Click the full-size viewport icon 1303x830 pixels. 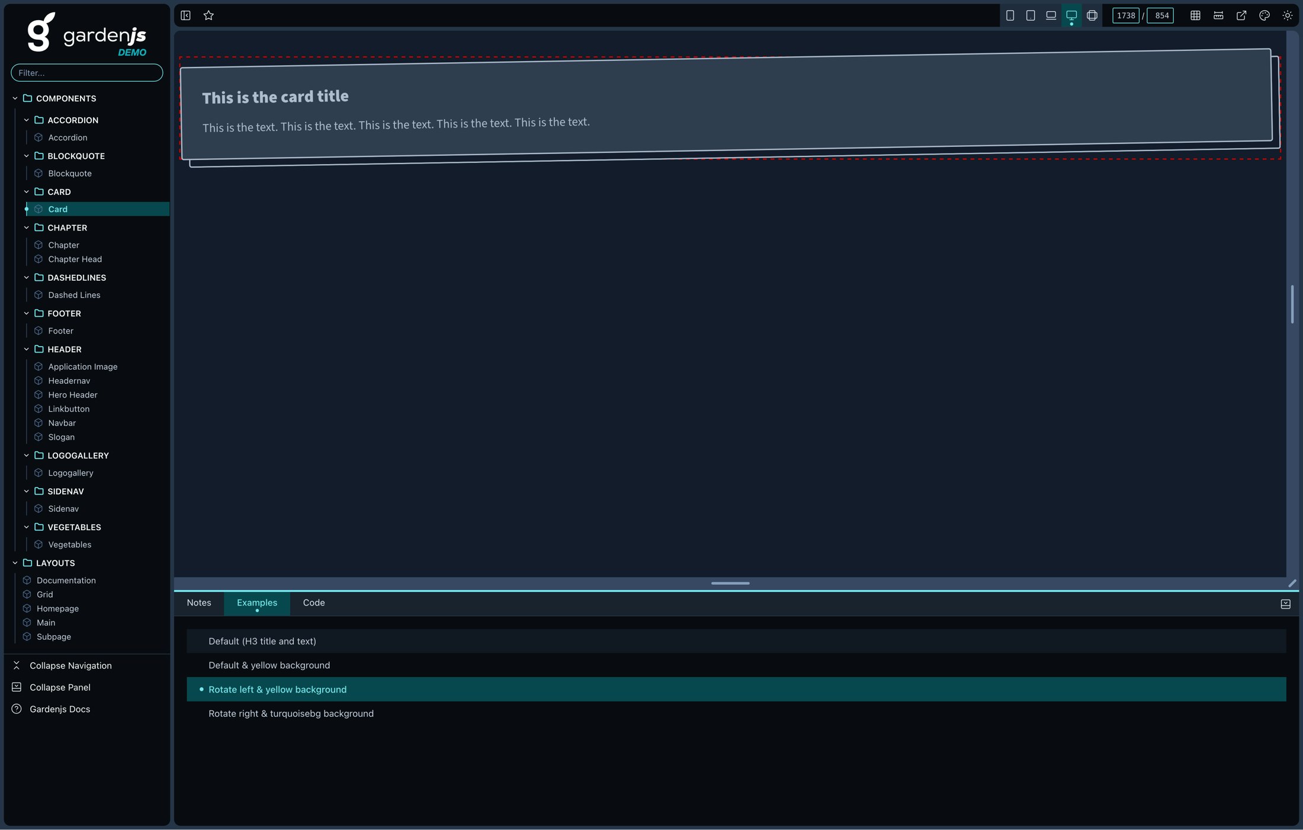click(x=1092, y=15)
